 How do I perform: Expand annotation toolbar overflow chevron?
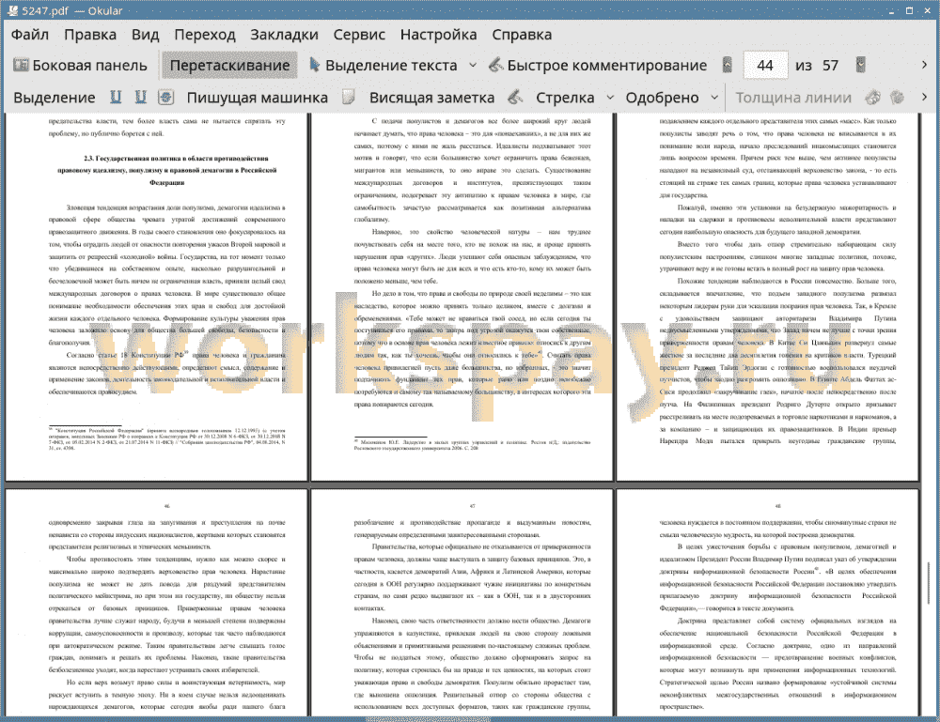(924, 97)
